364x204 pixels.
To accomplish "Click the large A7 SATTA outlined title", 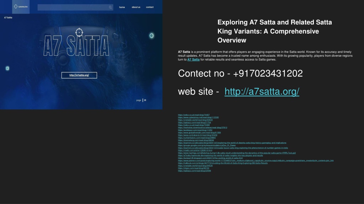I will [x=76, y=46].
